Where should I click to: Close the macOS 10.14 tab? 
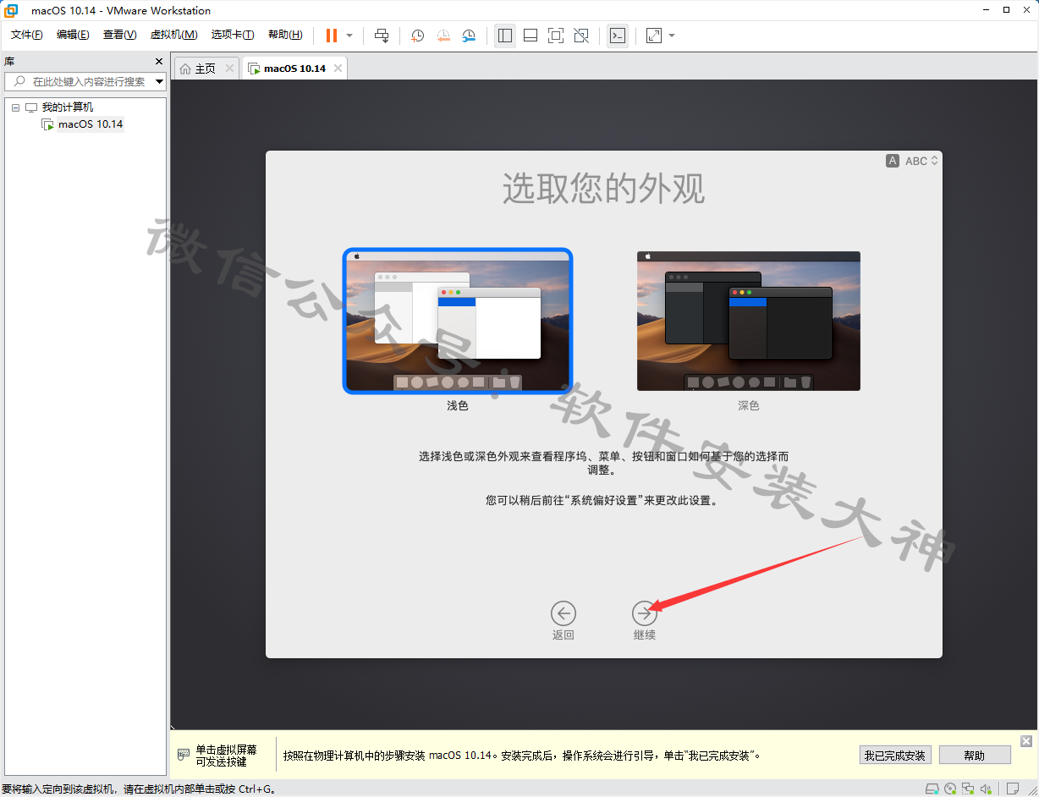338,69
